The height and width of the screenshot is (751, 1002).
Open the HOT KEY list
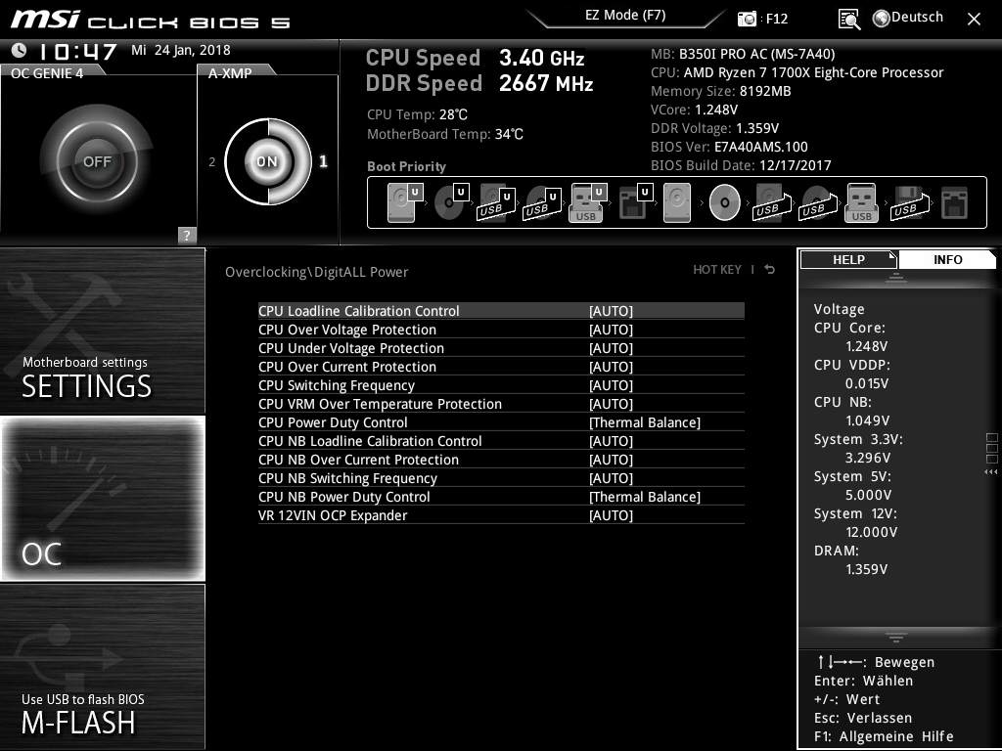[x=717, y=270]
